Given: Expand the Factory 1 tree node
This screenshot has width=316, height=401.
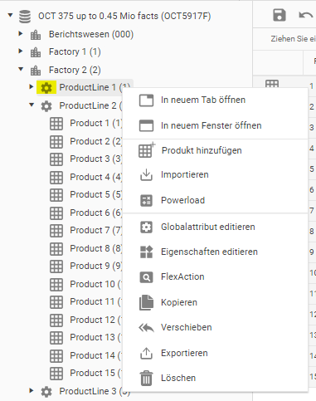Looking at the screenshot, I should (x=21, y=51).
